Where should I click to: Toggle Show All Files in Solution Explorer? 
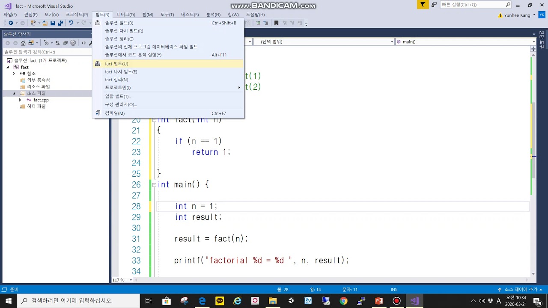tap(73, 43)
